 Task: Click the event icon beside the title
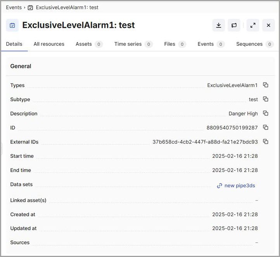(12, 25)
